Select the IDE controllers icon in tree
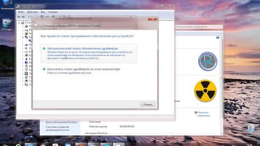 tap(26, 30)
